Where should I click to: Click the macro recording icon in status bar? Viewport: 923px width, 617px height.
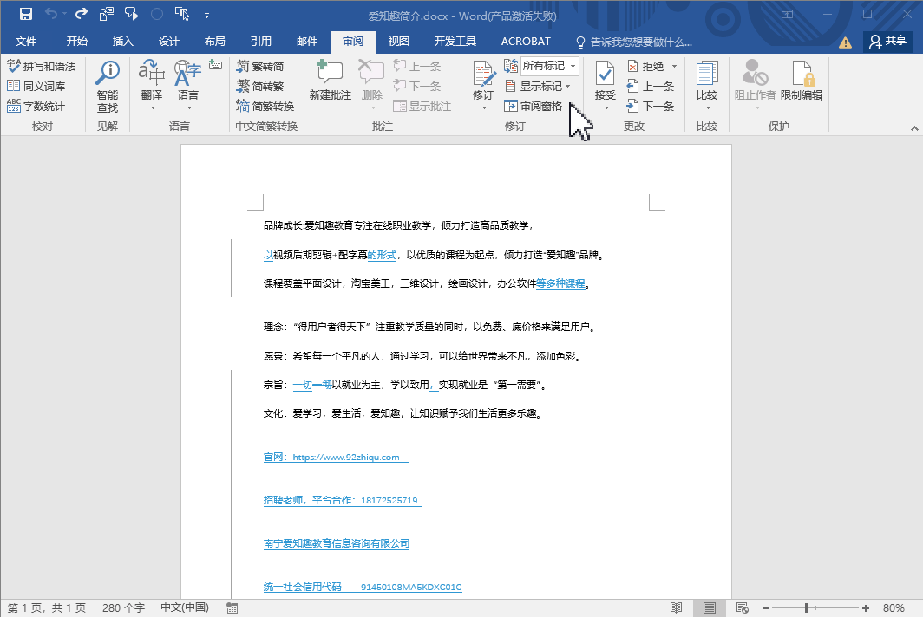(x=232, y=608)
